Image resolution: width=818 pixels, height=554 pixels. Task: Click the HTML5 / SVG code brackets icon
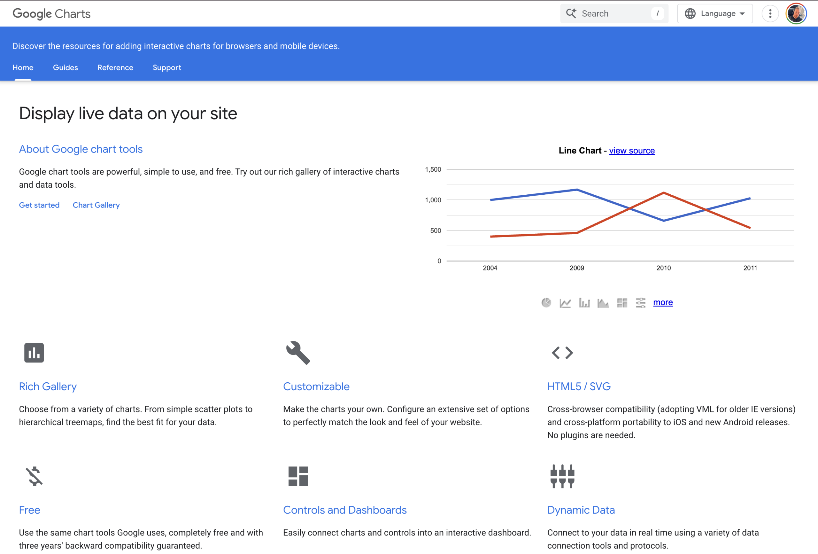point(562,353)
